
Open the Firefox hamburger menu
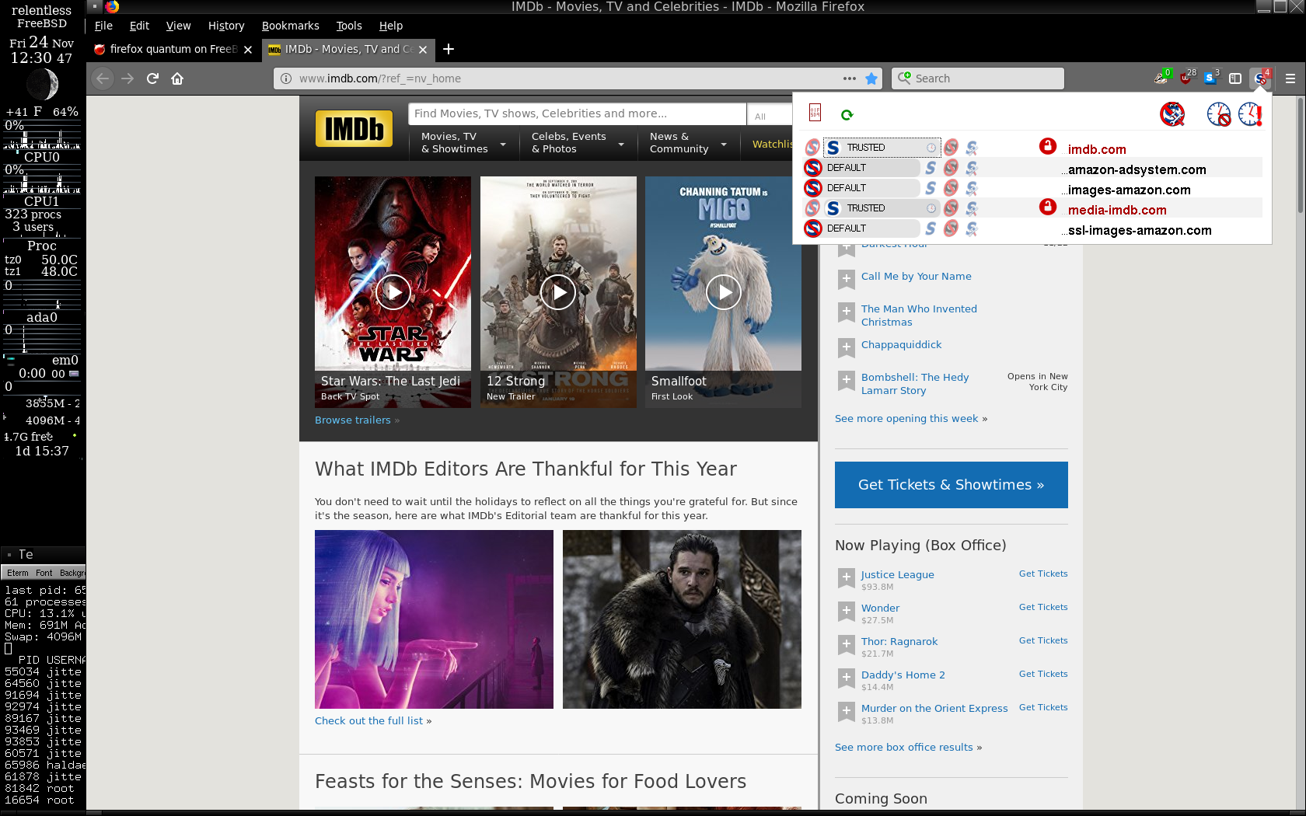[1290, 78]
